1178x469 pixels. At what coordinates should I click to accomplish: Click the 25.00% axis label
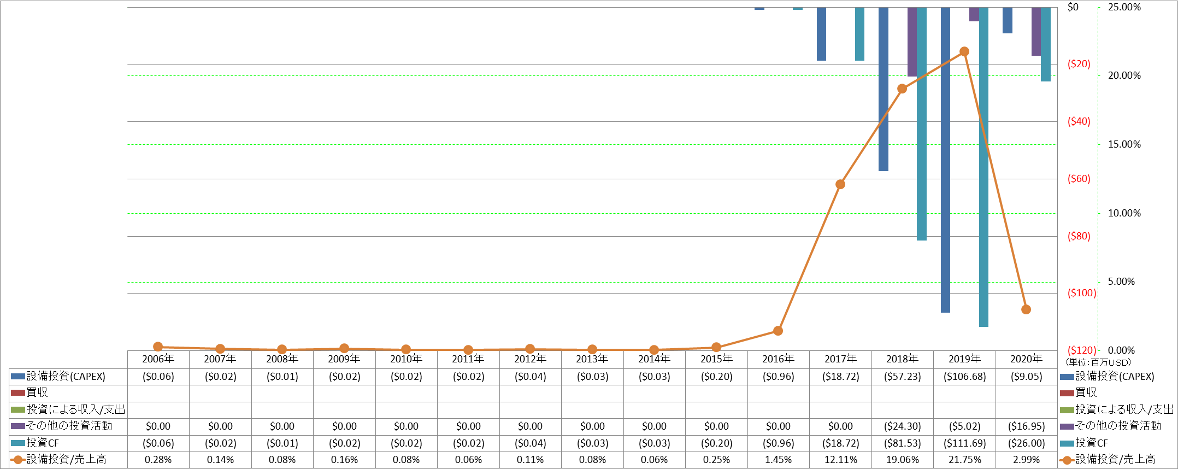pos(1124,7)
